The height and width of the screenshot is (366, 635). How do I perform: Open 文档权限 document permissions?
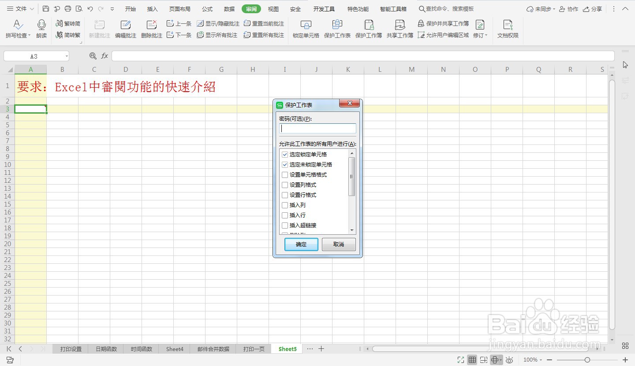click(508, 29)
